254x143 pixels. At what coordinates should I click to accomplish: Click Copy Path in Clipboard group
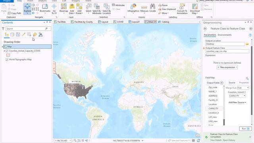(x=14, y=13)
